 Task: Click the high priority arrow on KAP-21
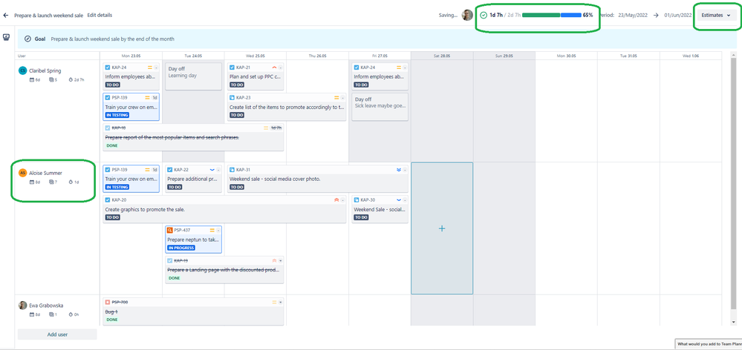[275, 67]
